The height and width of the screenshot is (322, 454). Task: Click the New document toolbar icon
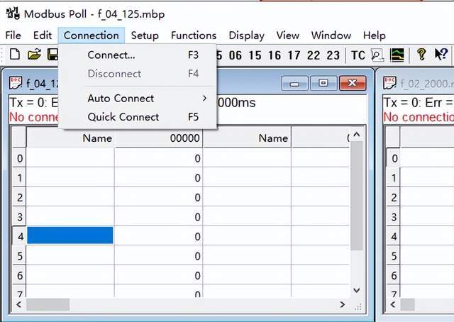point(15,55)
